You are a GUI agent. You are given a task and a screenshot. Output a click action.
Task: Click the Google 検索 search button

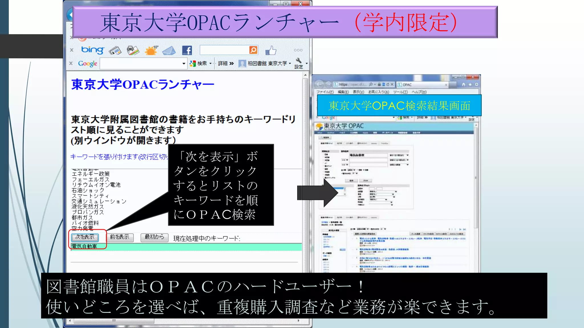coord(199,63)
